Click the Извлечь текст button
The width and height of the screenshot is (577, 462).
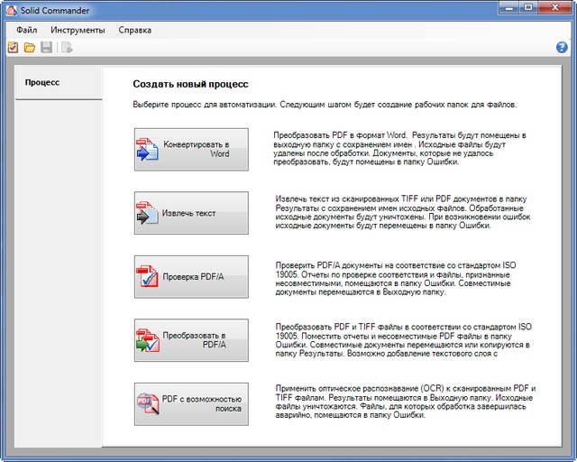(191, 214)
